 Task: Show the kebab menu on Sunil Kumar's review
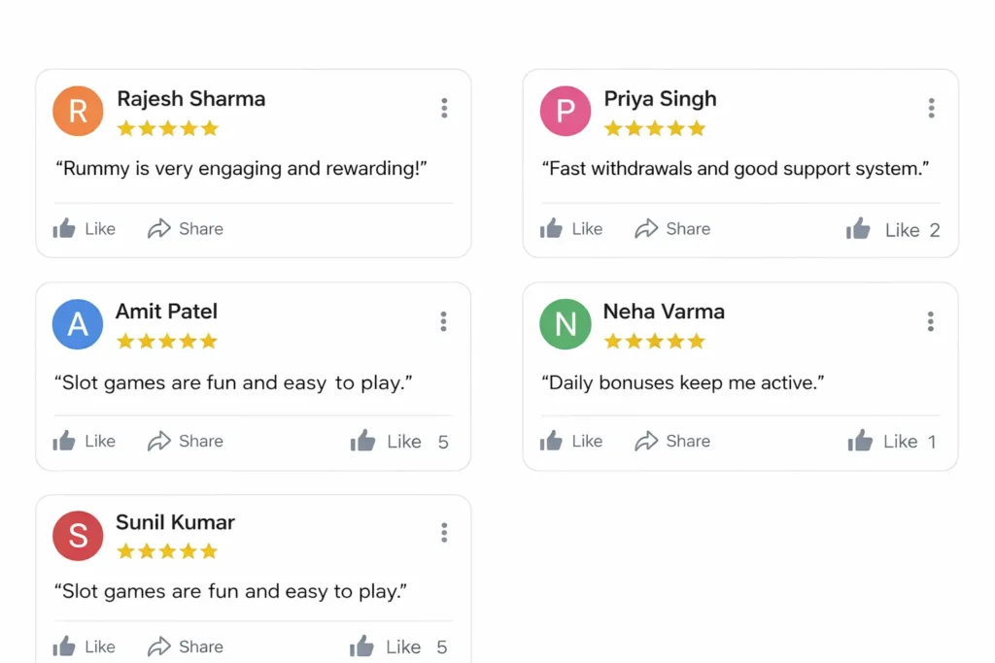pyautogui.click(x=444, y=532)
